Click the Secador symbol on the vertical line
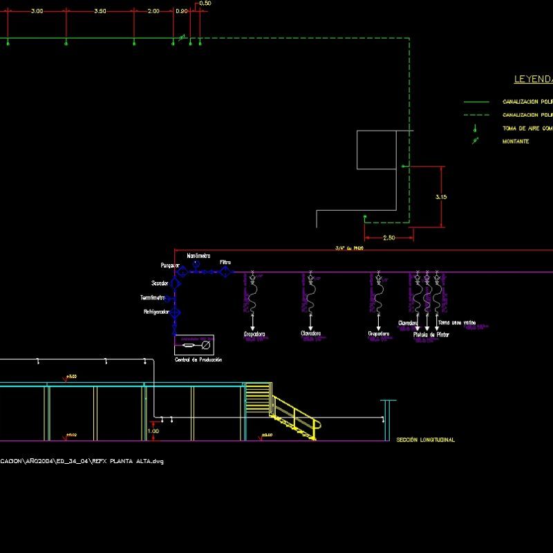This screenshot has width=553, height=553. (176, 283)
